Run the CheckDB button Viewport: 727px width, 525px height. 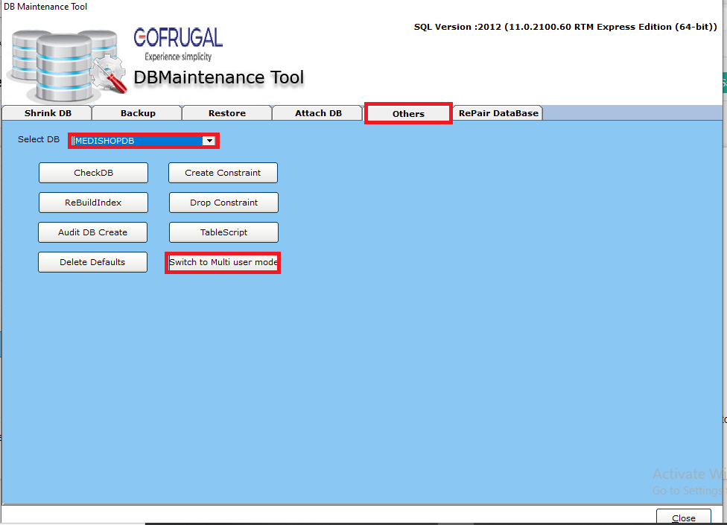[93, 173]
